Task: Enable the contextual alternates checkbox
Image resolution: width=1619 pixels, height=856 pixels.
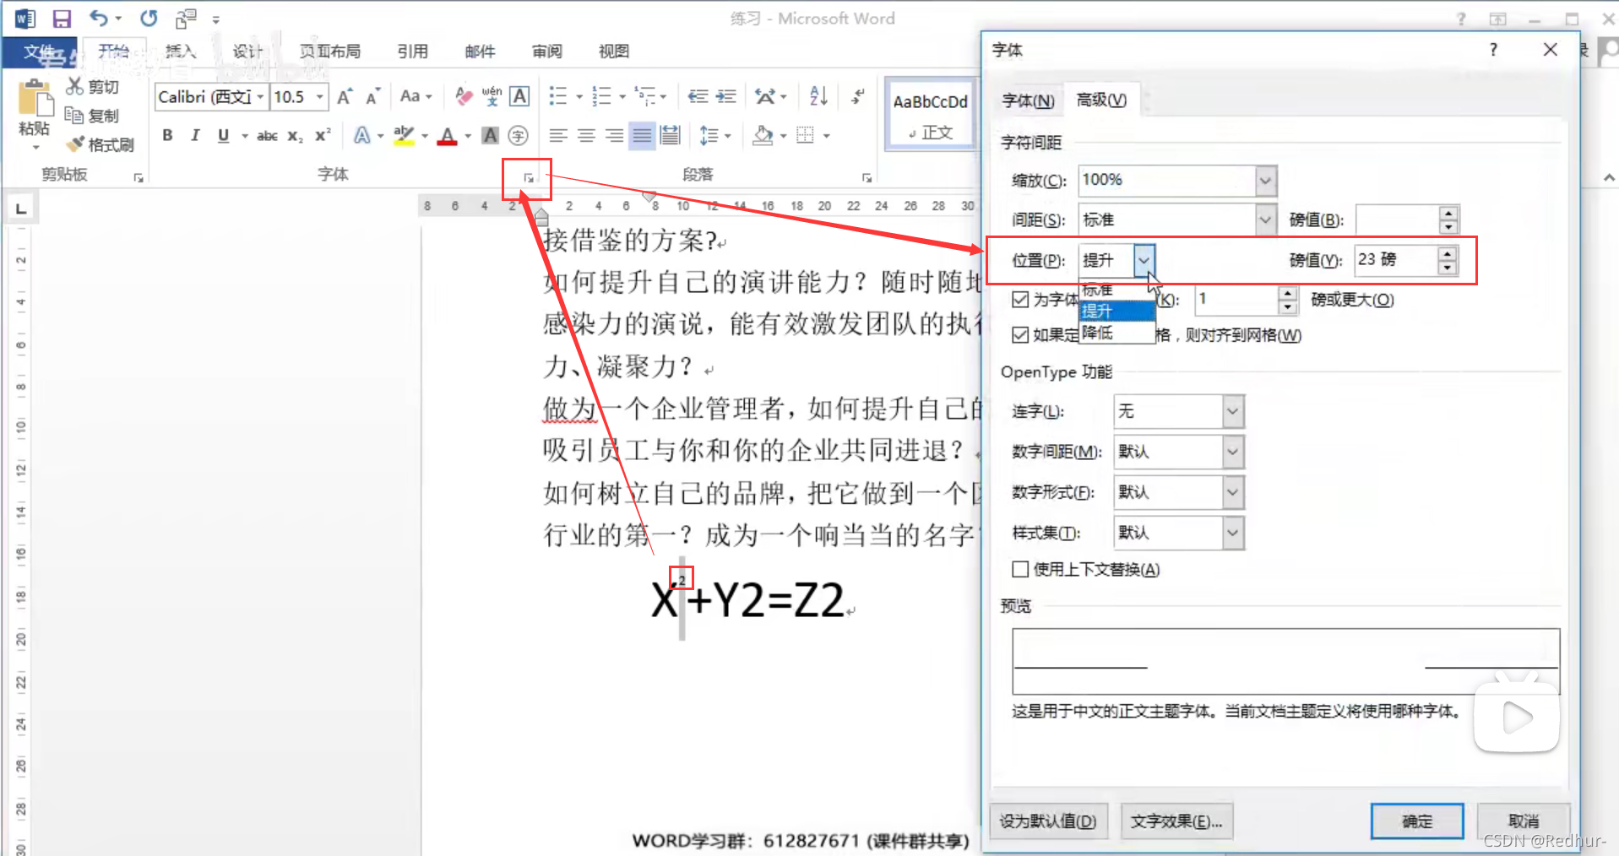Action: (1020, 569)
